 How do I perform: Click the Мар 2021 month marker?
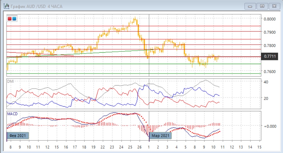pyautogui.click(x=160, y=136)
